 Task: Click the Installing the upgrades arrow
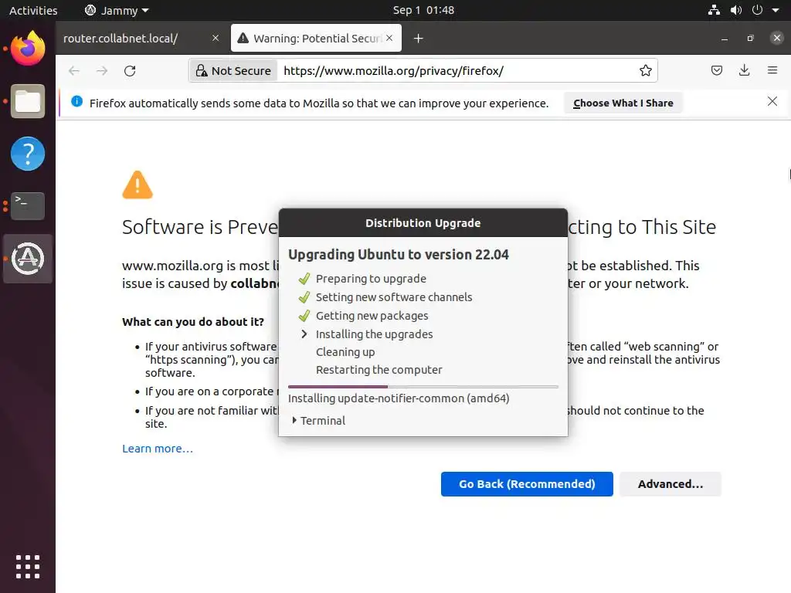tap(304, 334)
